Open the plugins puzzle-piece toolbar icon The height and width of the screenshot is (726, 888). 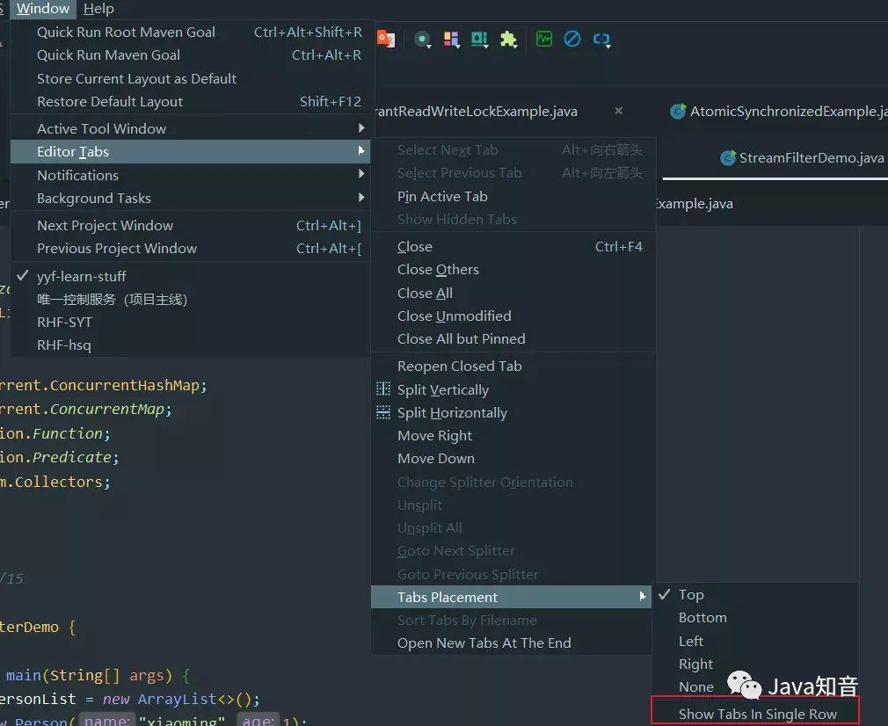[508, 39]
